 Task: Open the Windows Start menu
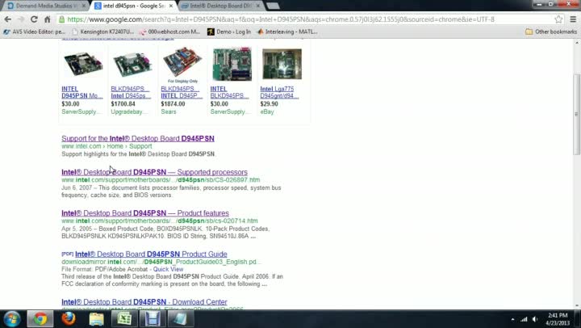coord(11,318)
